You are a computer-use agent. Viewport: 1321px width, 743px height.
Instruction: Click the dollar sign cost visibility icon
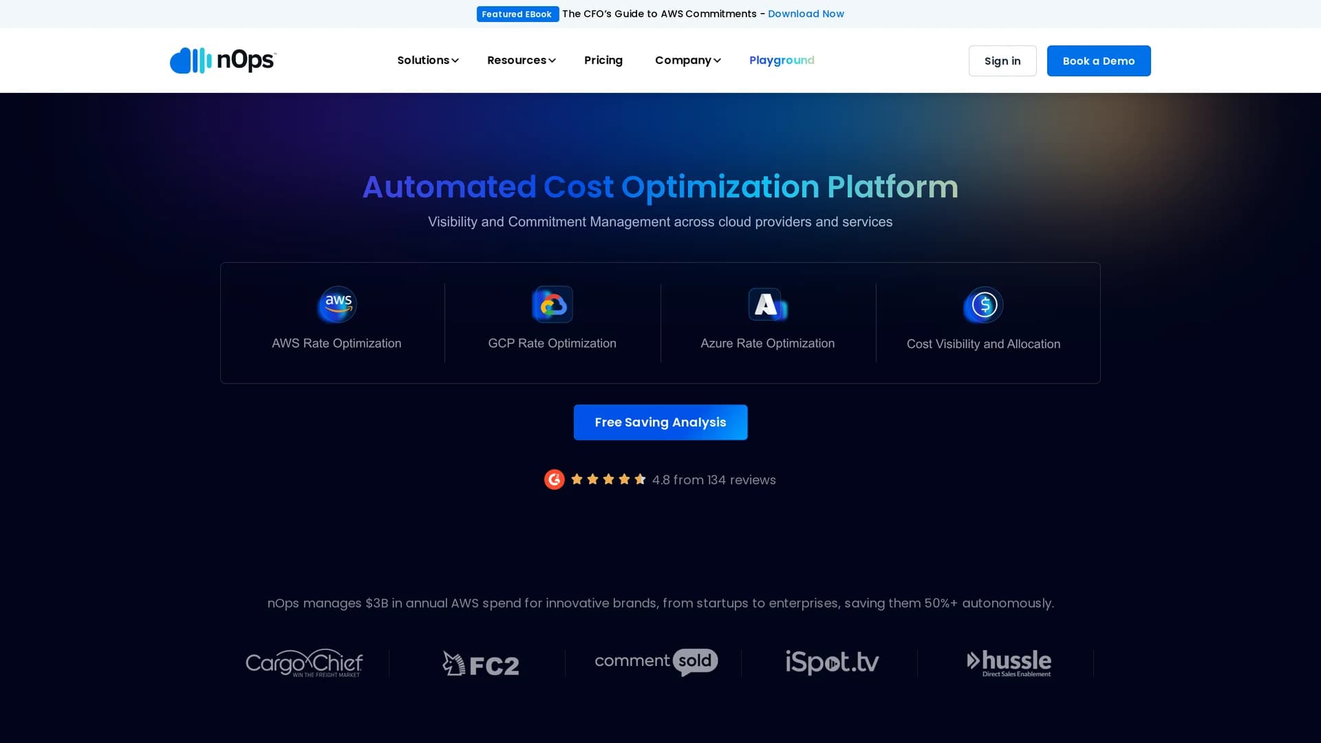coord(983,305)
